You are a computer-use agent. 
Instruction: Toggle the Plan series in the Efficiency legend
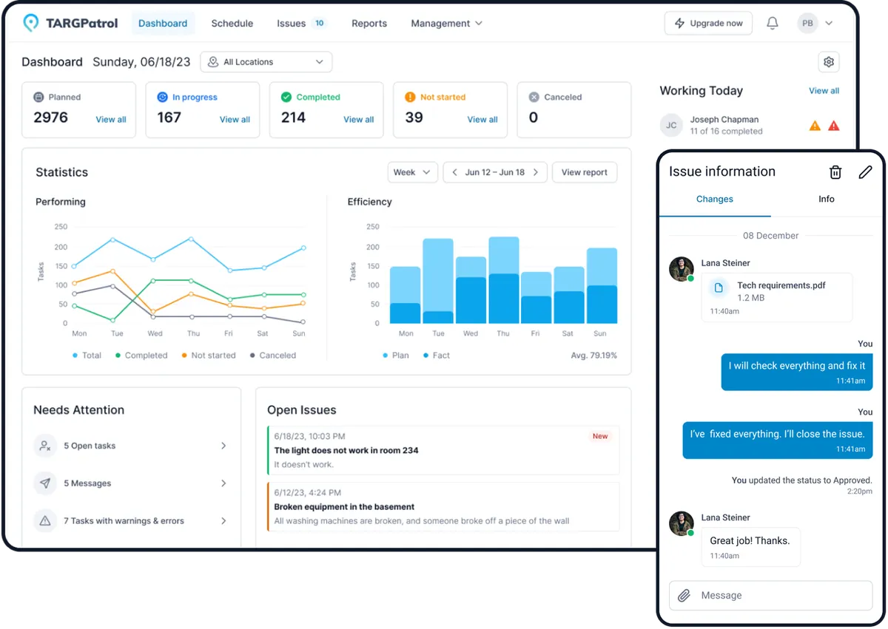[397, 355]
